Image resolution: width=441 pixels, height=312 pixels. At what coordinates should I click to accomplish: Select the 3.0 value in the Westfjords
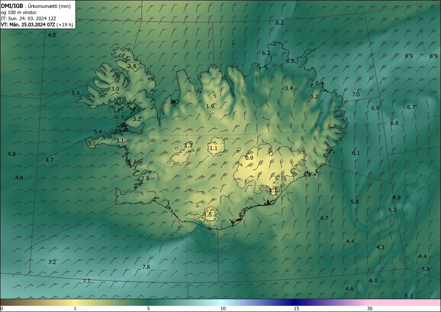coord(115,88)
